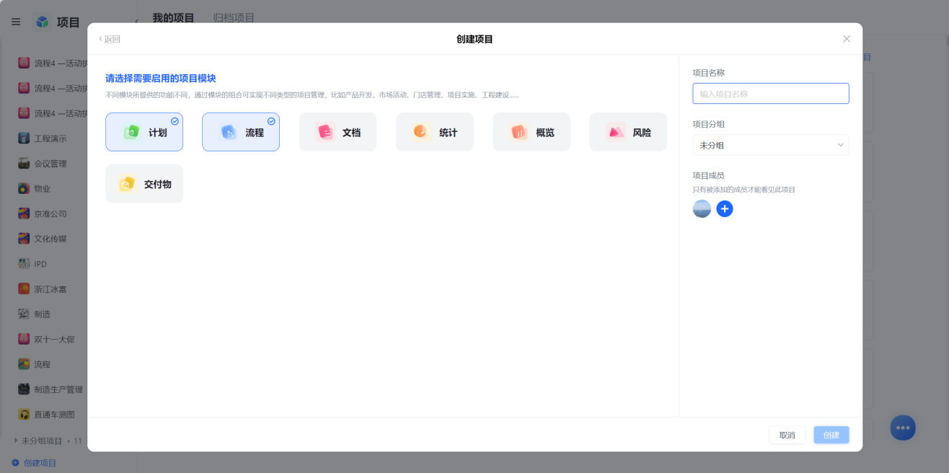Close the 创建项目 dialog
Image resolution: width=949 pixels, height=473 pixels.
tap(847, 39)
